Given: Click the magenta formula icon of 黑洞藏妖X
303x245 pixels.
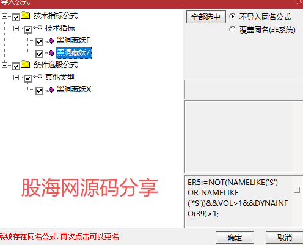Looking at the screenshot, I should tap(51, 90).
